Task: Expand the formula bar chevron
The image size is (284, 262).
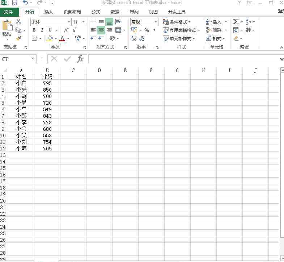Action: point(281,59)
